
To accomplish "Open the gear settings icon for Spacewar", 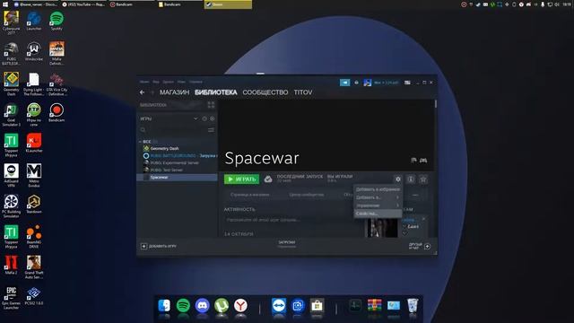I will pos(398,179).
